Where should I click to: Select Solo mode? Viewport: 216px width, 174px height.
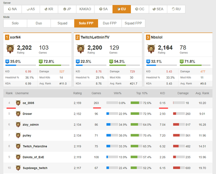(x=15, y=23)
